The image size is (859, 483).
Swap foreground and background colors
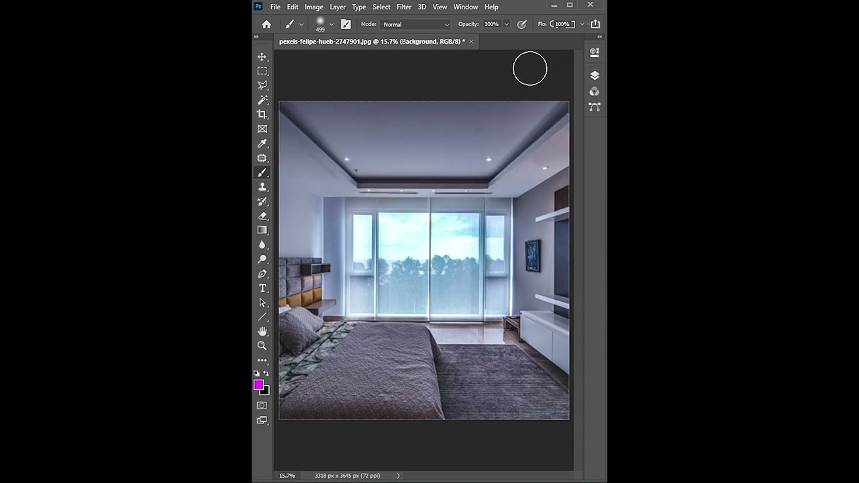tap(266, 374)
